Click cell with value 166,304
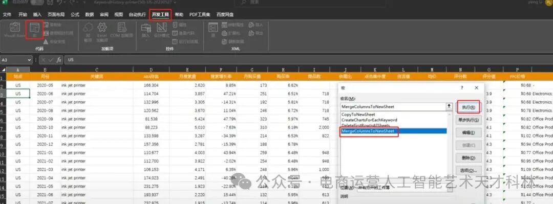 point(151,85)
